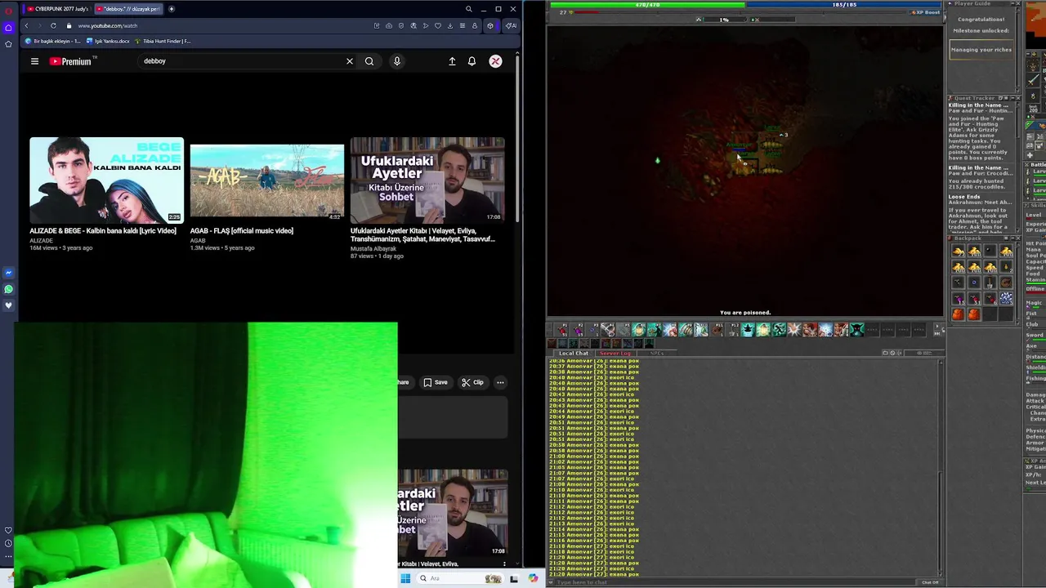Click the first gold coins backpack slot
Image resolution: width=1046 pixels, height=588 pixels.
[x=958, y=252]
